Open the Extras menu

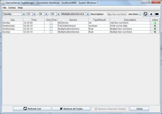pos(12,8)
